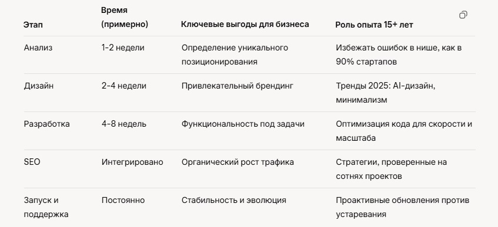Click the 'Роль опыта 15+ лет' header
The image size is (498, 227).
[374, 25]
